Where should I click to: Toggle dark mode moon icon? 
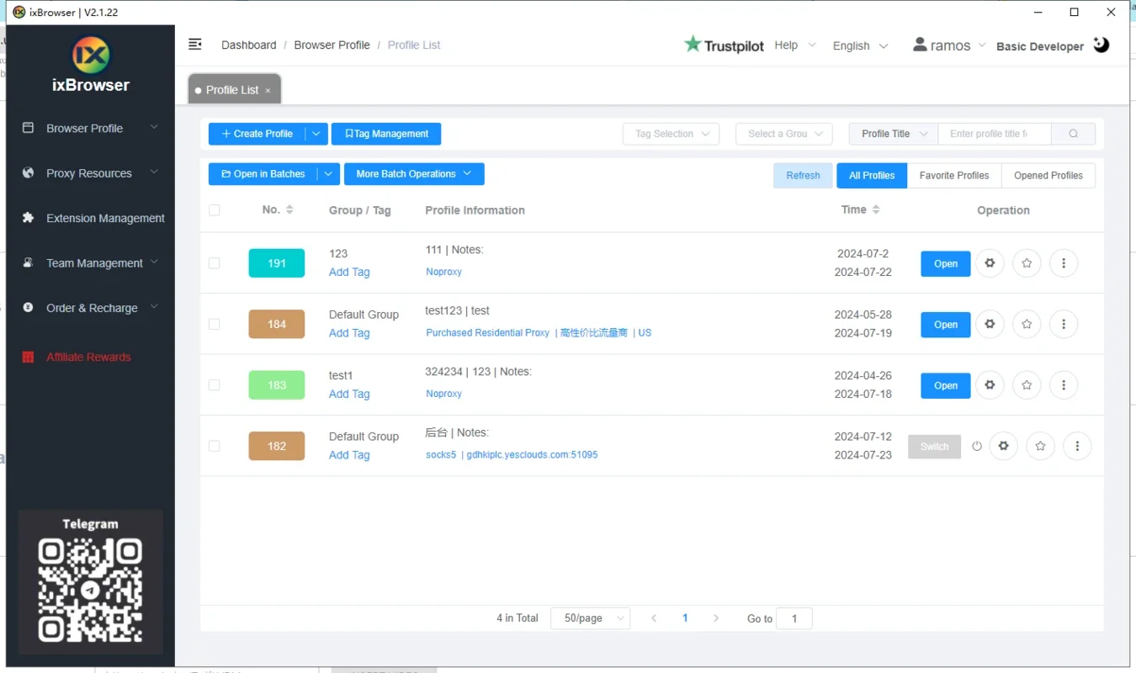(1101, 45)
